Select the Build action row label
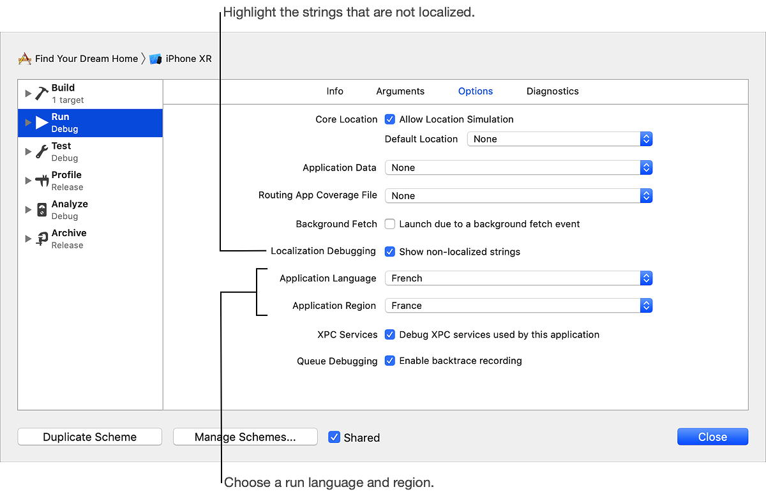The image size is (766, 494). click(x=63, y=88)
